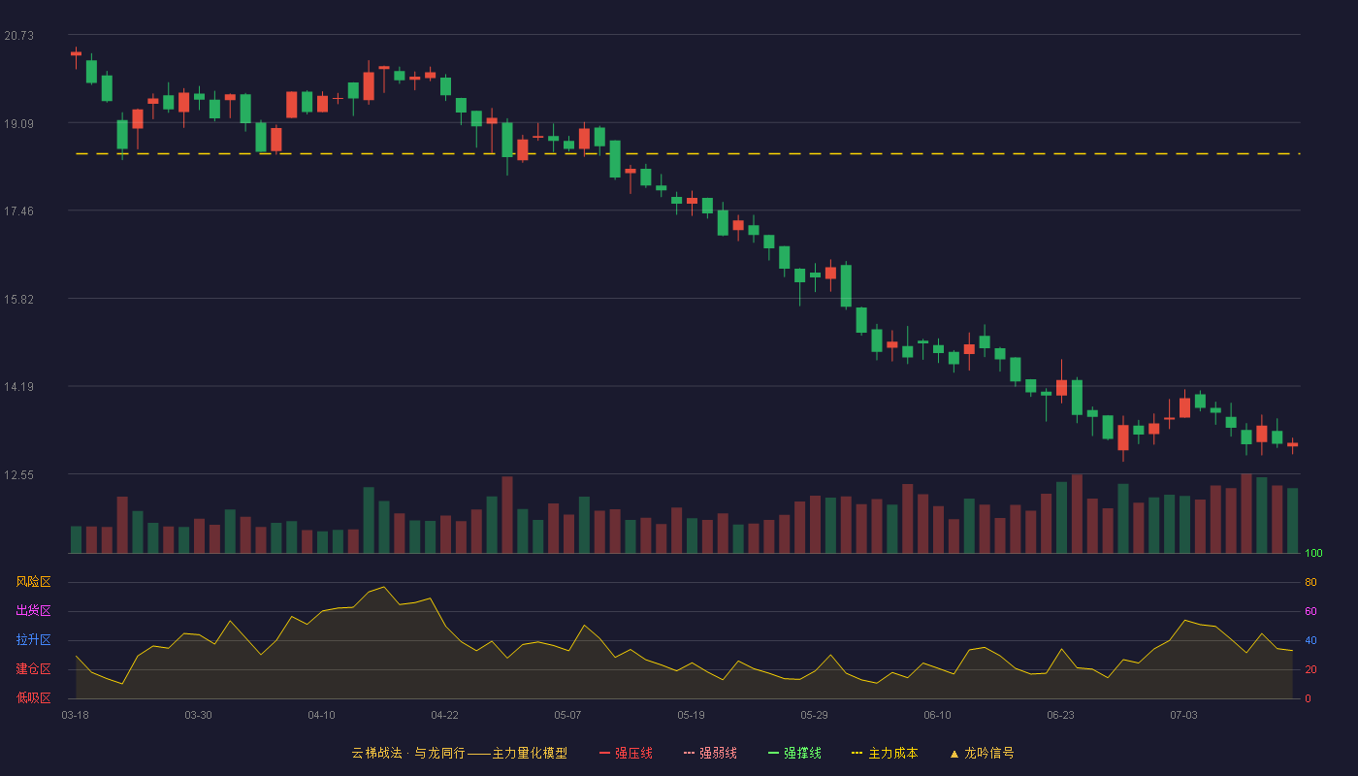Select the 出货区 zone label
The image size is (1358, 776).
(x=33, y=611)
